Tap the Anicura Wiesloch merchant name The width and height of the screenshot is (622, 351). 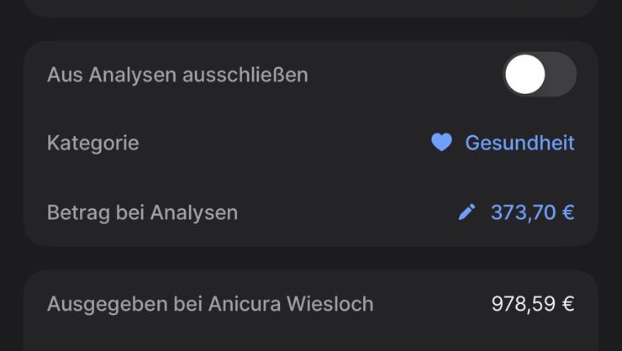coord(291,304)
